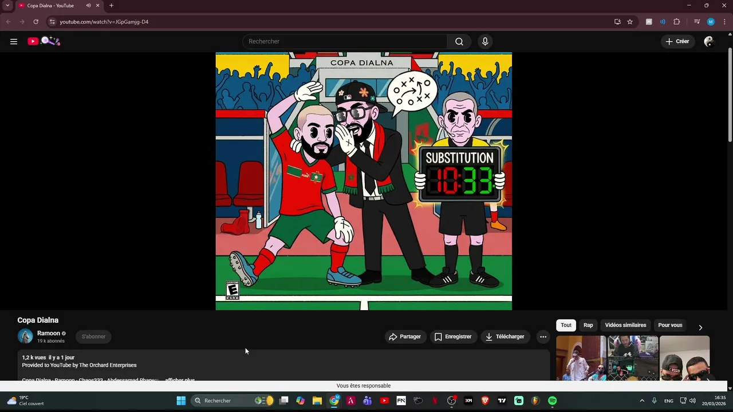
Task: Click the ENG language indicator
Action: (669, 401)
